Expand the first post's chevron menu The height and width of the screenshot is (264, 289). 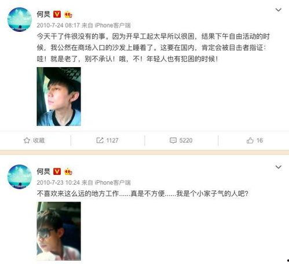point(278,10)
